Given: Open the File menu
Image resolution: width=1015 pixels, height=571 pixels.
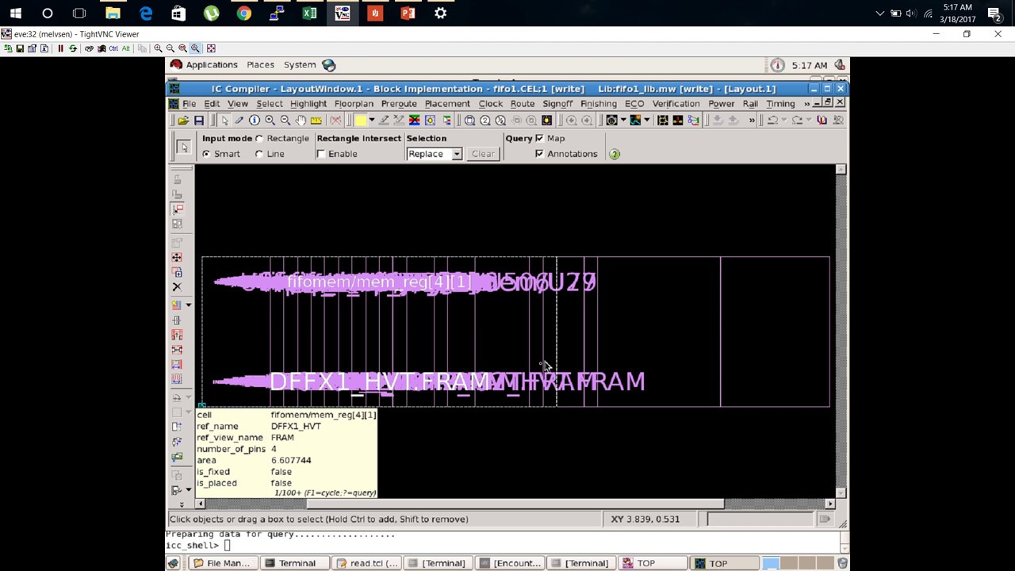Looking at the screenshot, I should (189, 104).
